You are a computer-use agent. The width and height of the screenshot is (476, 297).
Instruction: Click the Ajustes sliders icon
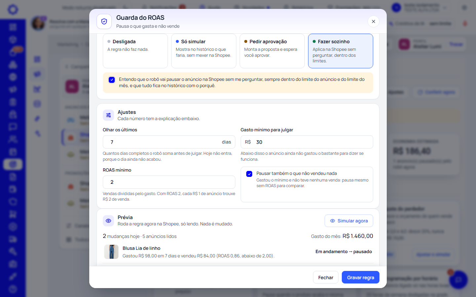108,115
